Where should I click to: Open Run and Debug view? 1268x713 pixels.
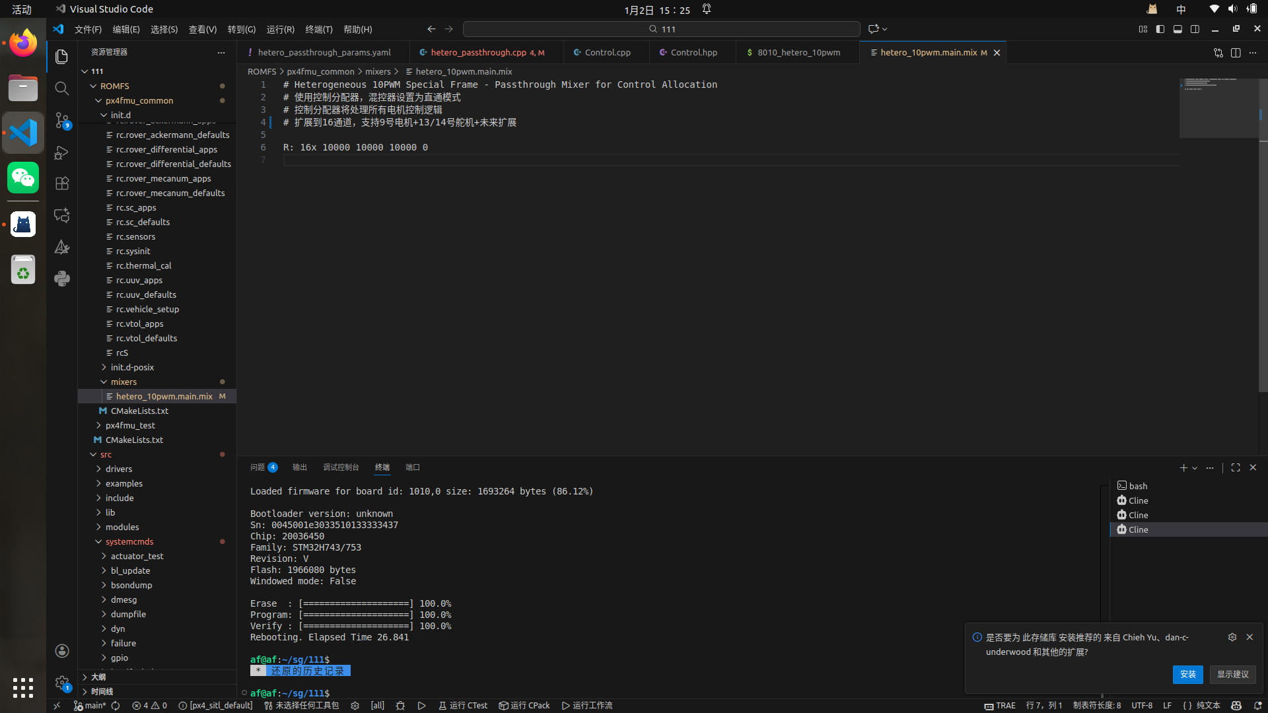pos(61,153)
